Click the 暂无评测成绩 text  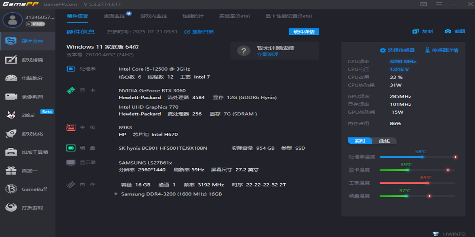(275, 48)
